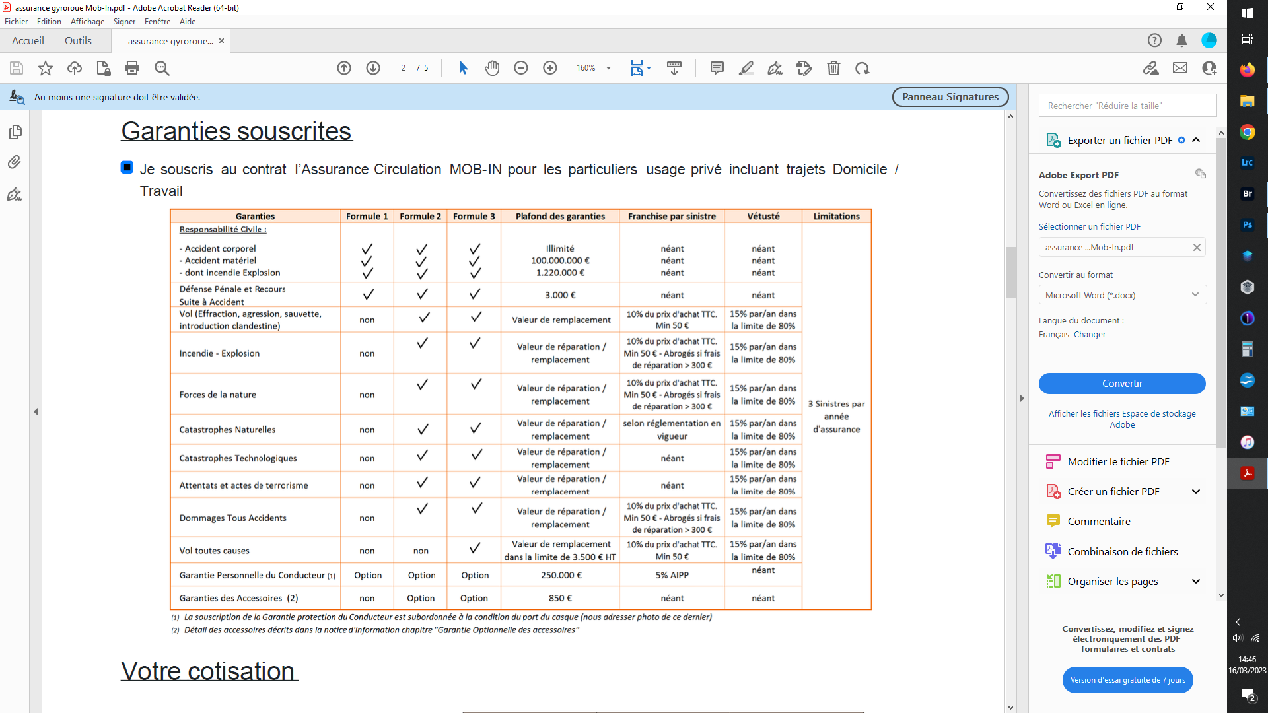
Task: Open the Panneau Signatures button
Action: pyautogui.click(x=950, y=97)
